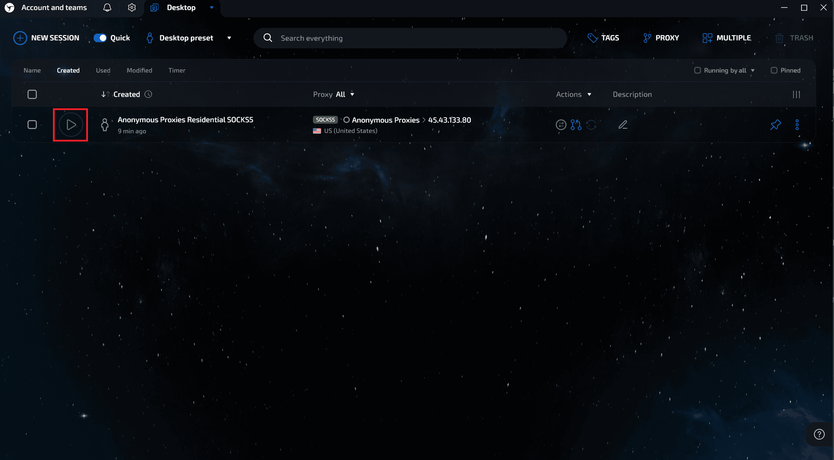Click the proxy connections icon in the row

[x=576, y=125]
